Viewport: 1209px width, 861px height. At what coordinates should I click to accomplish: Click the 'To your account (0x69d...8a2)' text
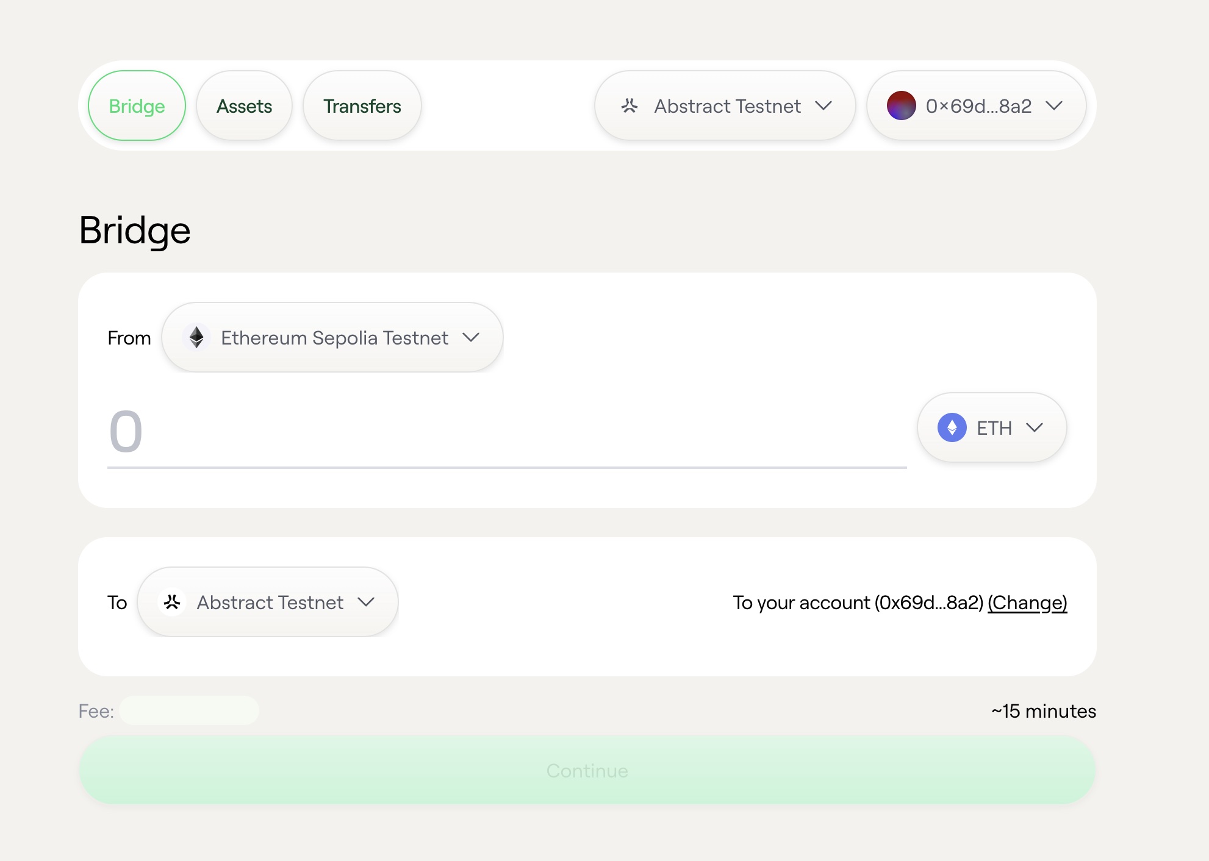(858, 602)
